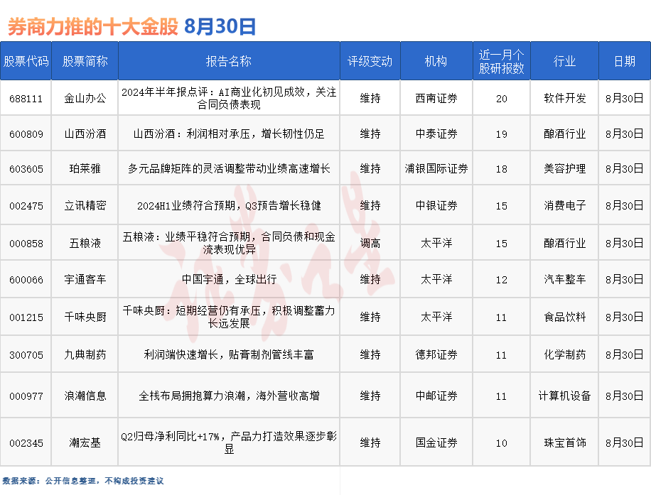Screen dimensions: 651x495
Task: Open report 中国宇通，全球出行
Action: [x=228, y=279]
